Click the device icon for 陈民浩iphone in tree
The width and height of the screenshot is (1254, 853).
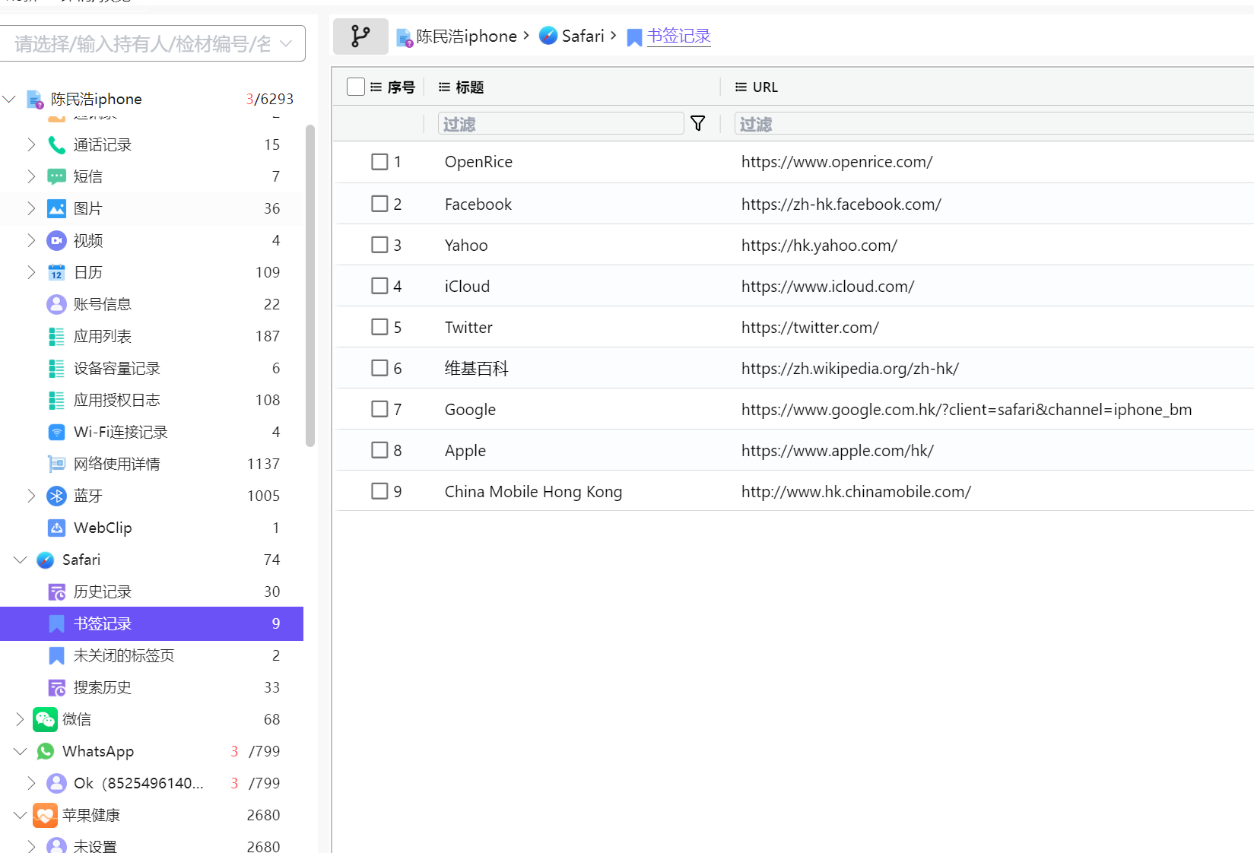(35, 99)
